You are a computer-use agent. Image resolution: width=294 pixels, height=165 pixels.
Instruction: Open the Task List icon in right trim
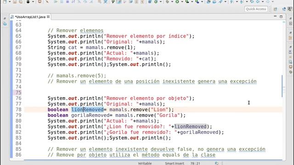(291, 23)
